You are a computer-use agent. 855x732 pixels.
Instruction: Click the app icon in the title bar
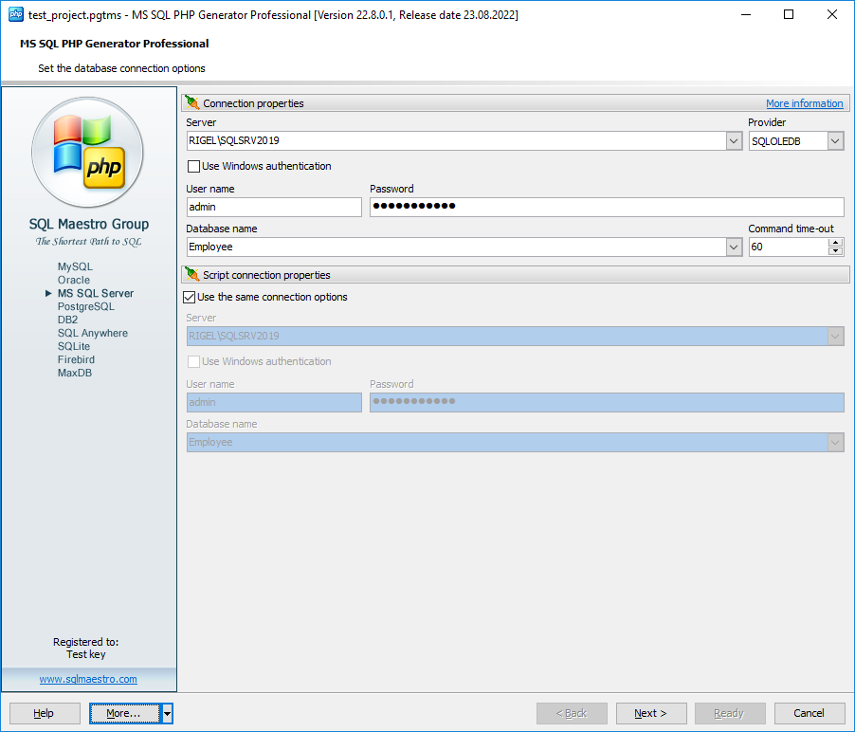pos(15,15)
